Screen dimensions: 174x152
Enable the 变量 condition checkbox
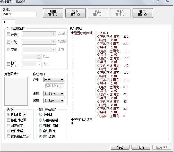pos(8,49)
